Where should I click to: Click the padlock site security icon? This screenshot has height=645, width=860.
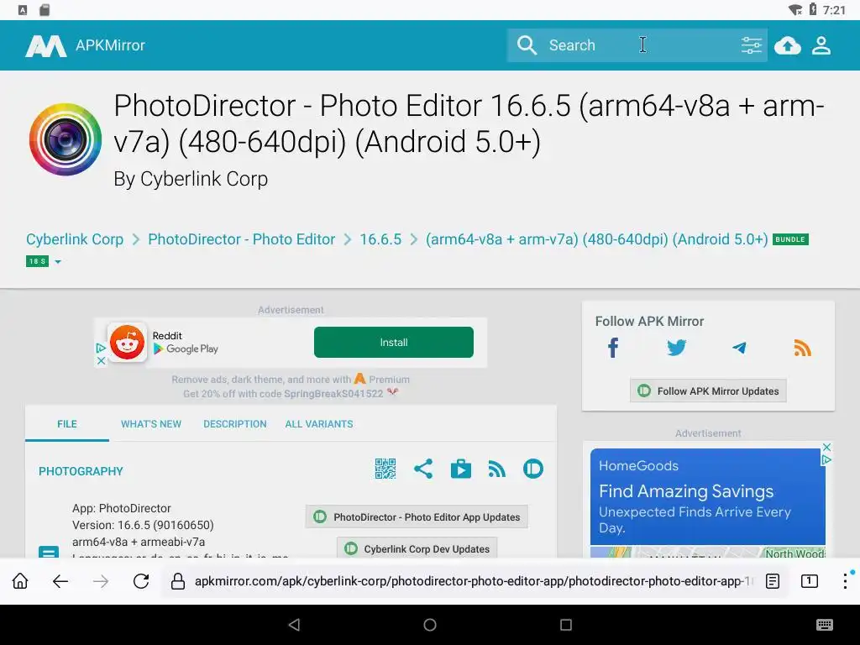coord(178,581)
